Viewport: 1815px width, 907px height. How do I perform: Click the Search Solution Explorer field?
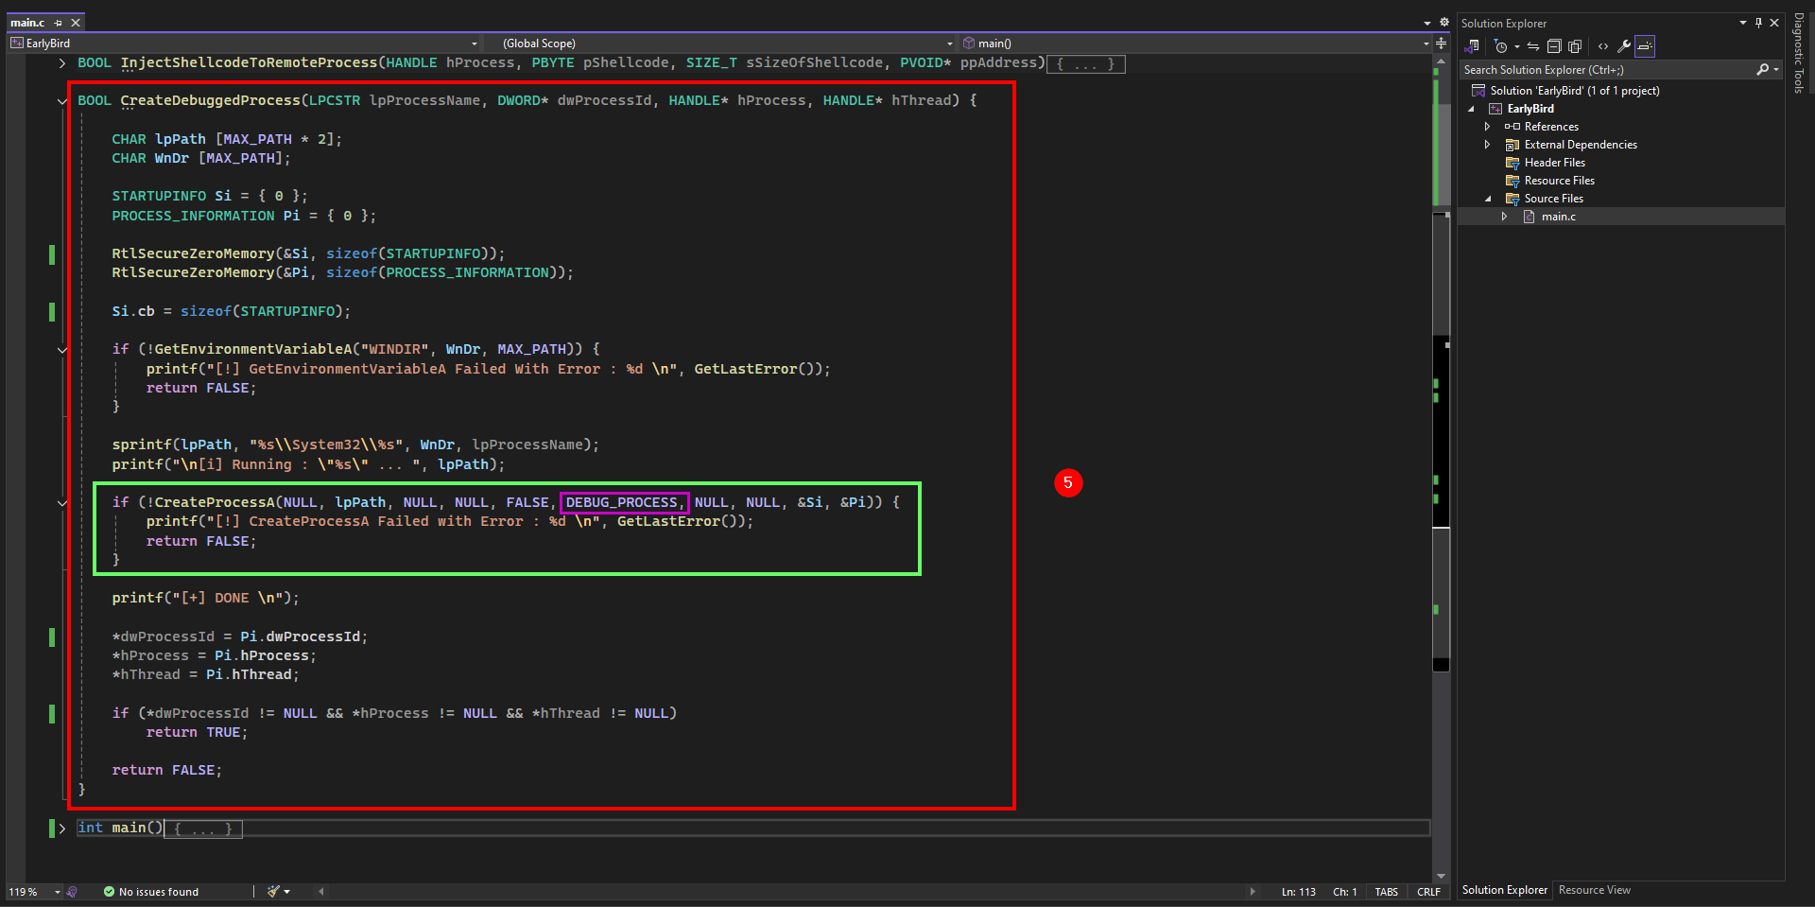click(x=1607, y=70)
